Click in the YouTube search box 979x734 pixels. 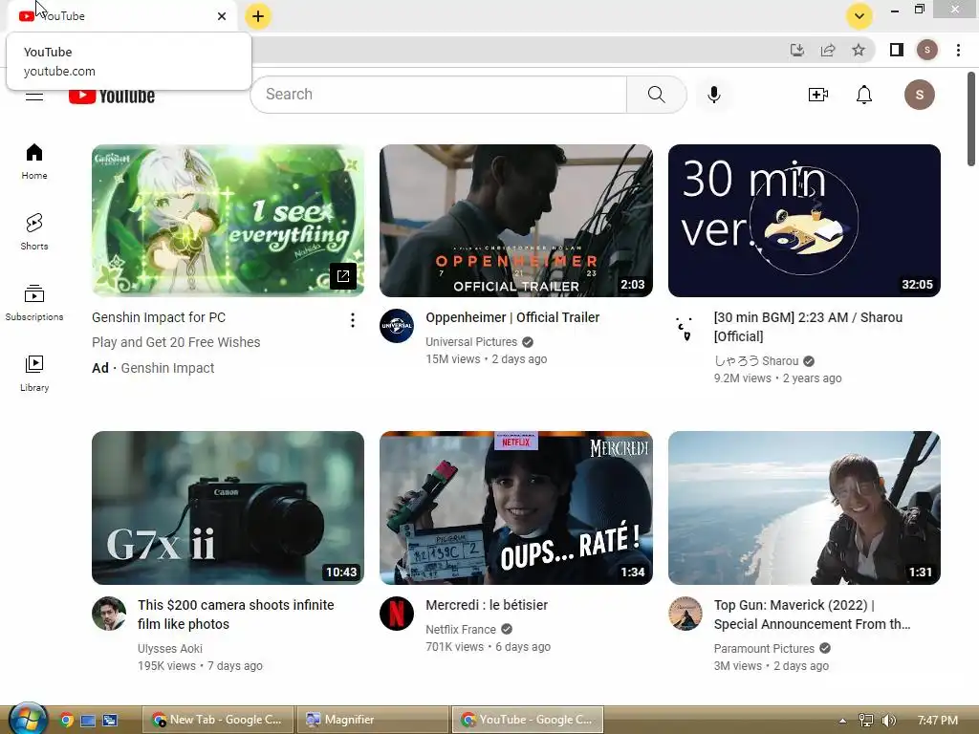(x=438, y=95)
